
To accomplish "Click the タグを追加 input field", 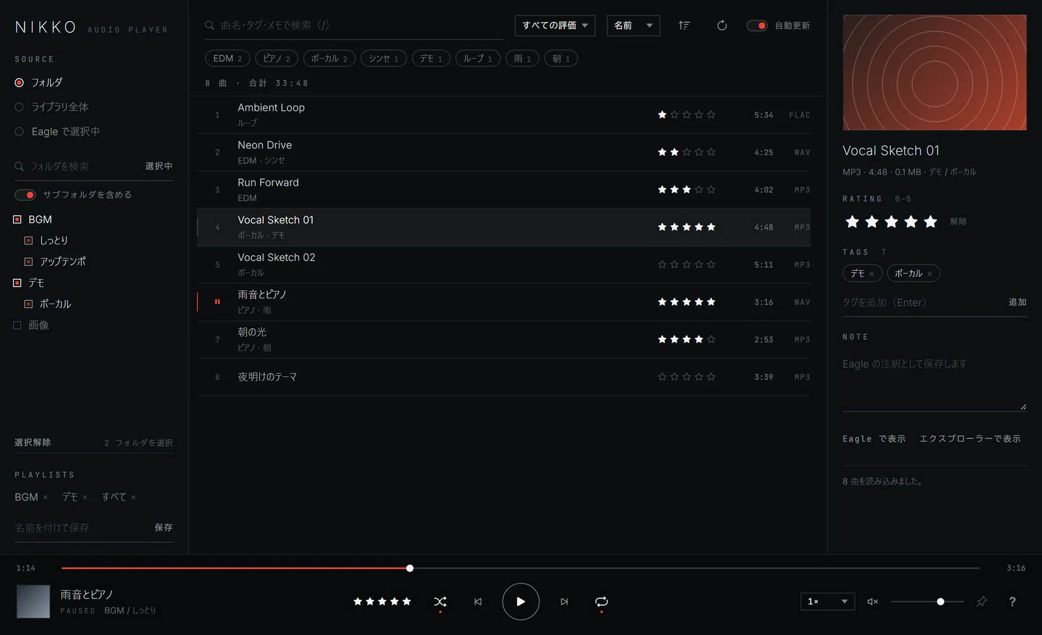I will pyautogui.click(x=922, y=302).
